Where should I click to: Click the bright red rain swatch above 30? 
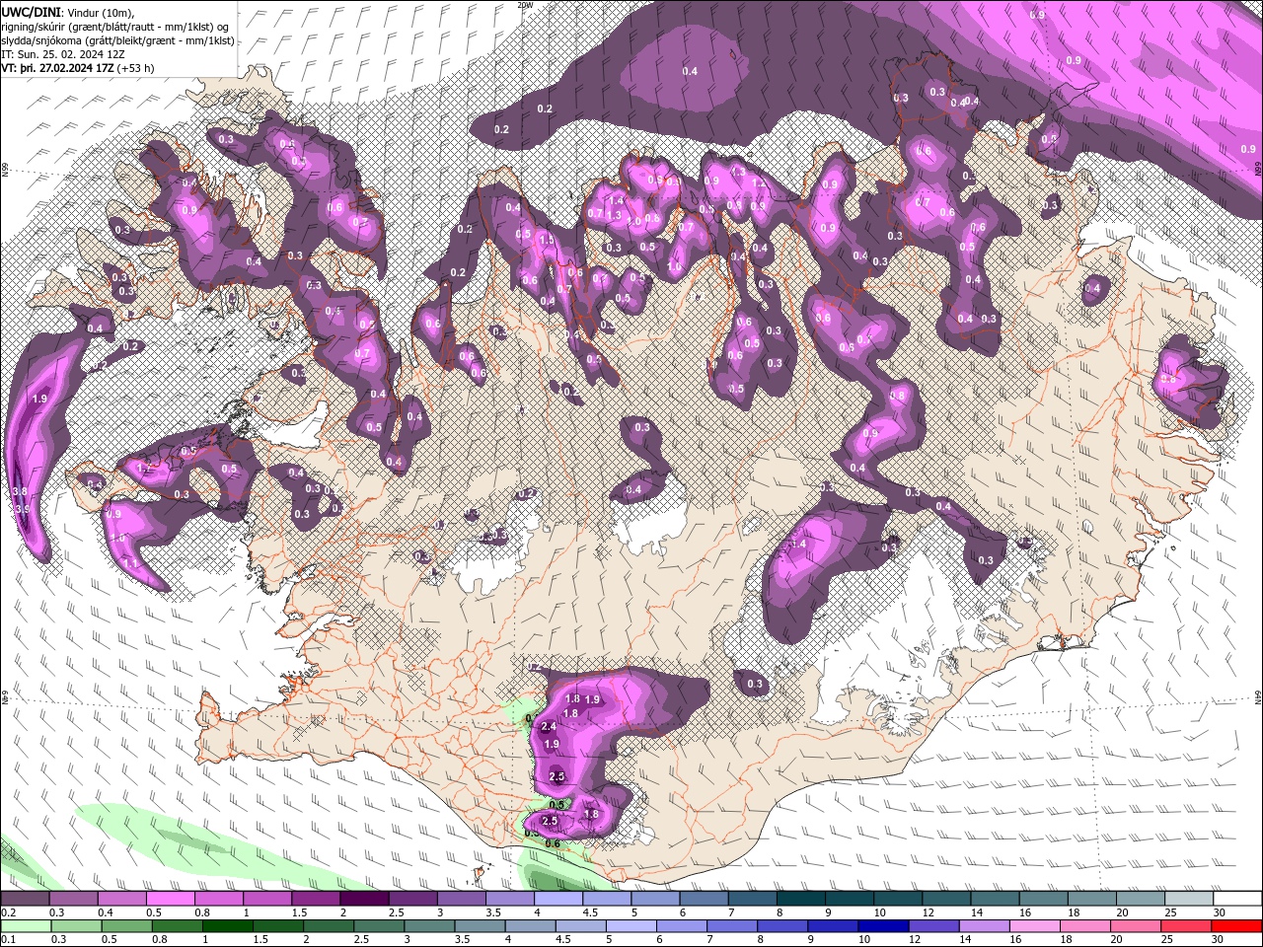[1236, 926]
